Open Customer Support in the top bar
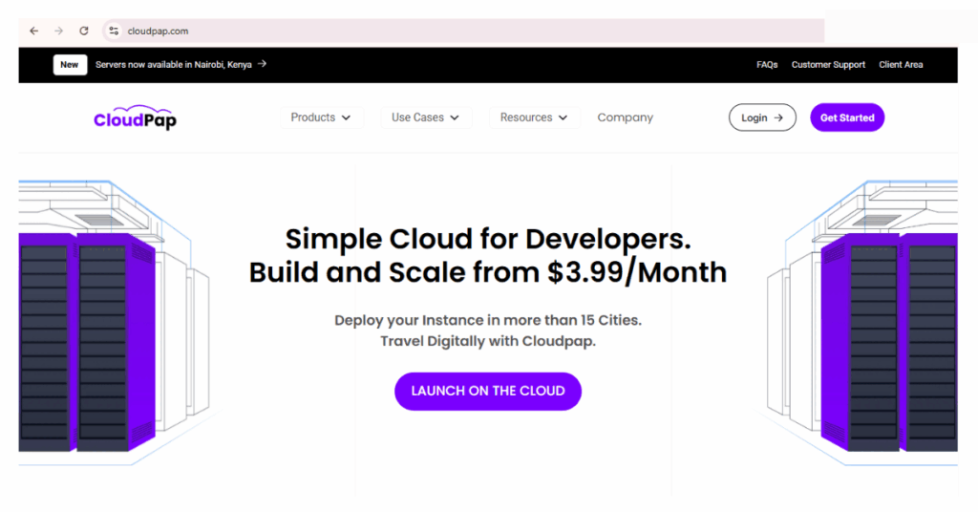This screenshot has width=978, height=512. tap(828, 65)
